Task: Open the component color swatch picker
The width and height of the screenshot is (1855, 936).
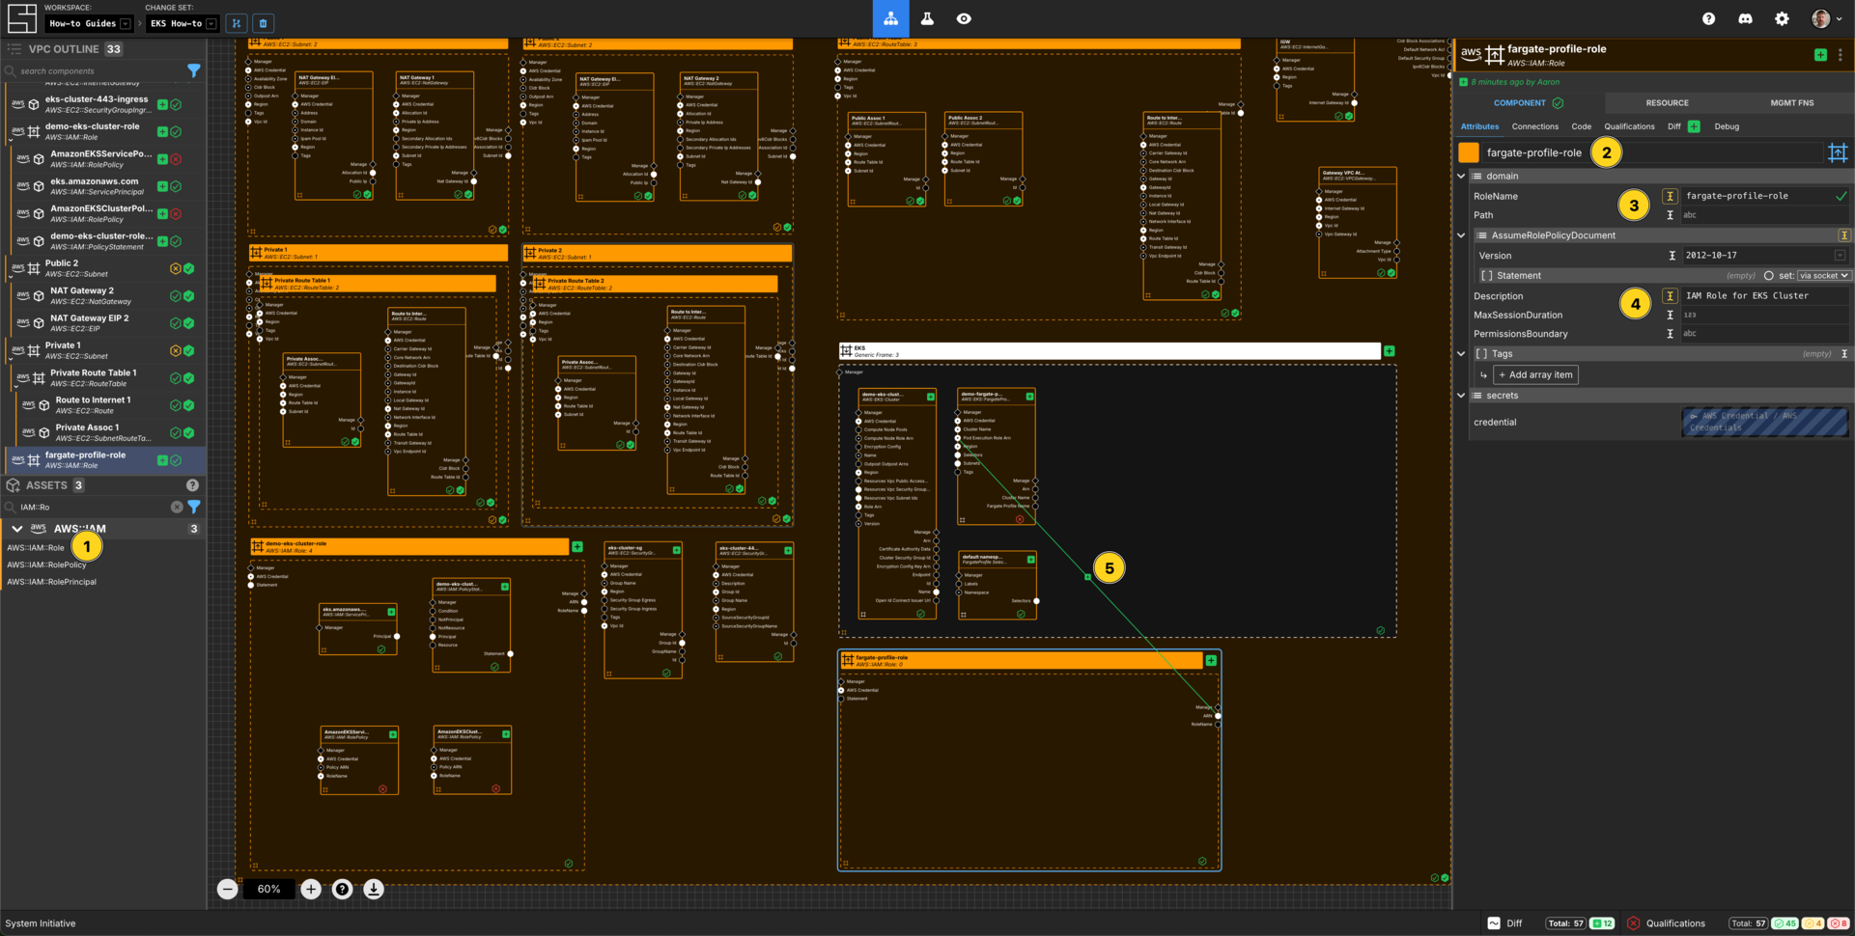Action: pos(1469,152)
